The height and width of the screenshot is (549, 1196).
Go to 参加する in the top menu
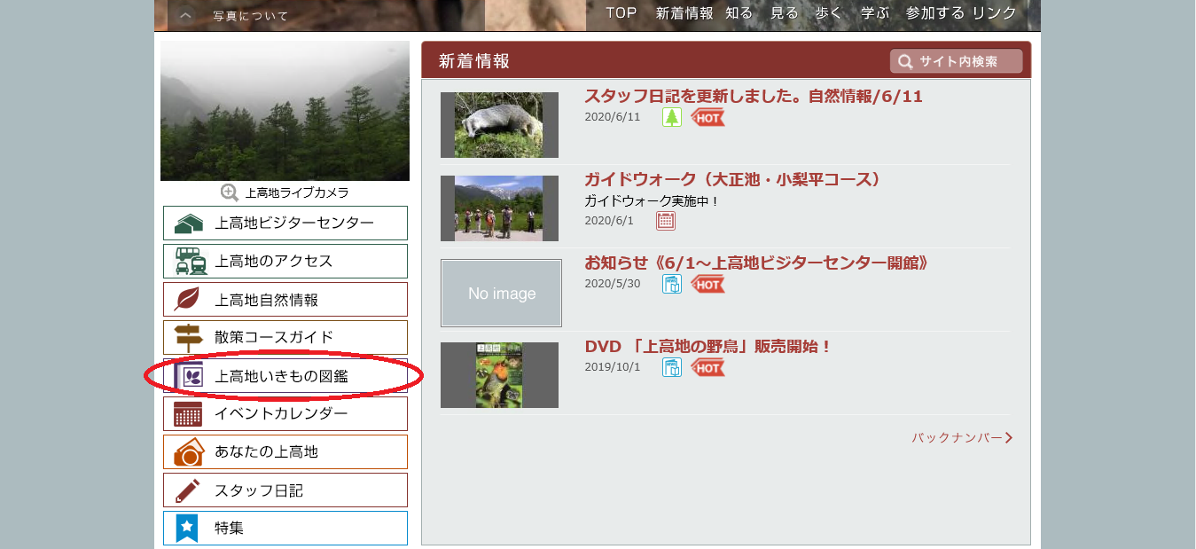(x=934, y=13)
